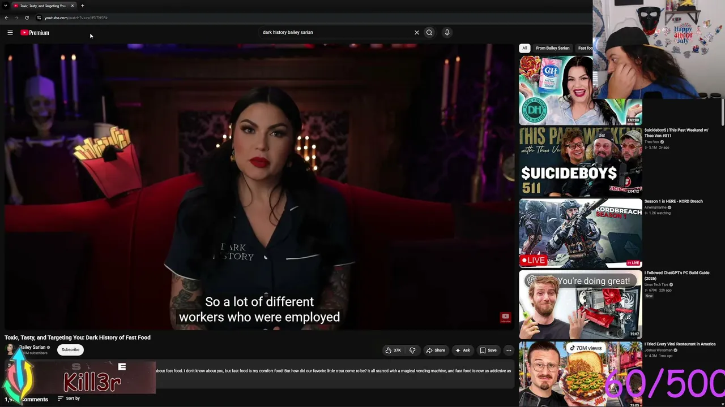Click the video description text about fast food
This screenshot has height=407, width=725.
(333, 371)
